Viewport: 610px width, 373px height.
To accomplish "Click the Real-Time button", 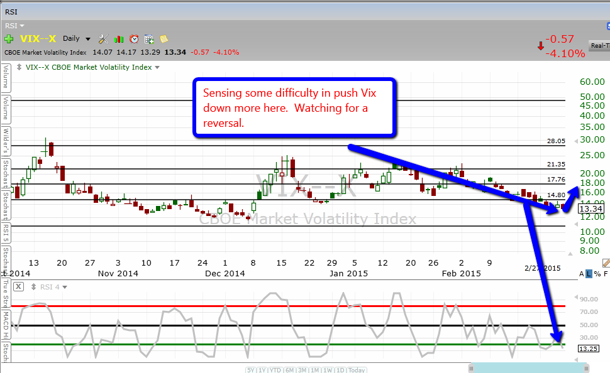I will pos(599,45).
